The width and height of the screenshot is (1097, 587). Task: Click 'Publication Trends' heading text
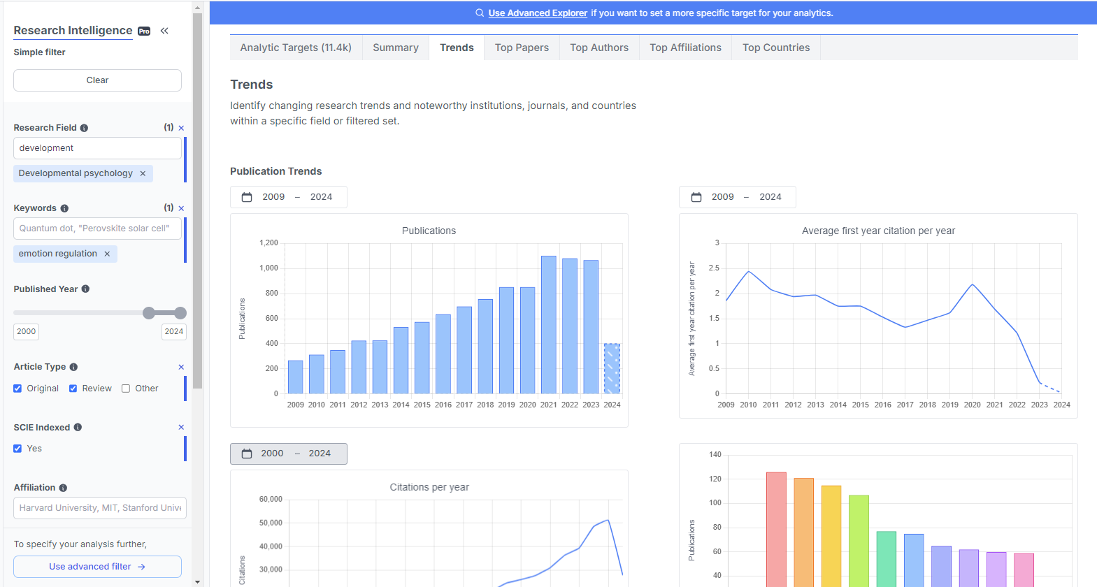[x=276, y=171]
